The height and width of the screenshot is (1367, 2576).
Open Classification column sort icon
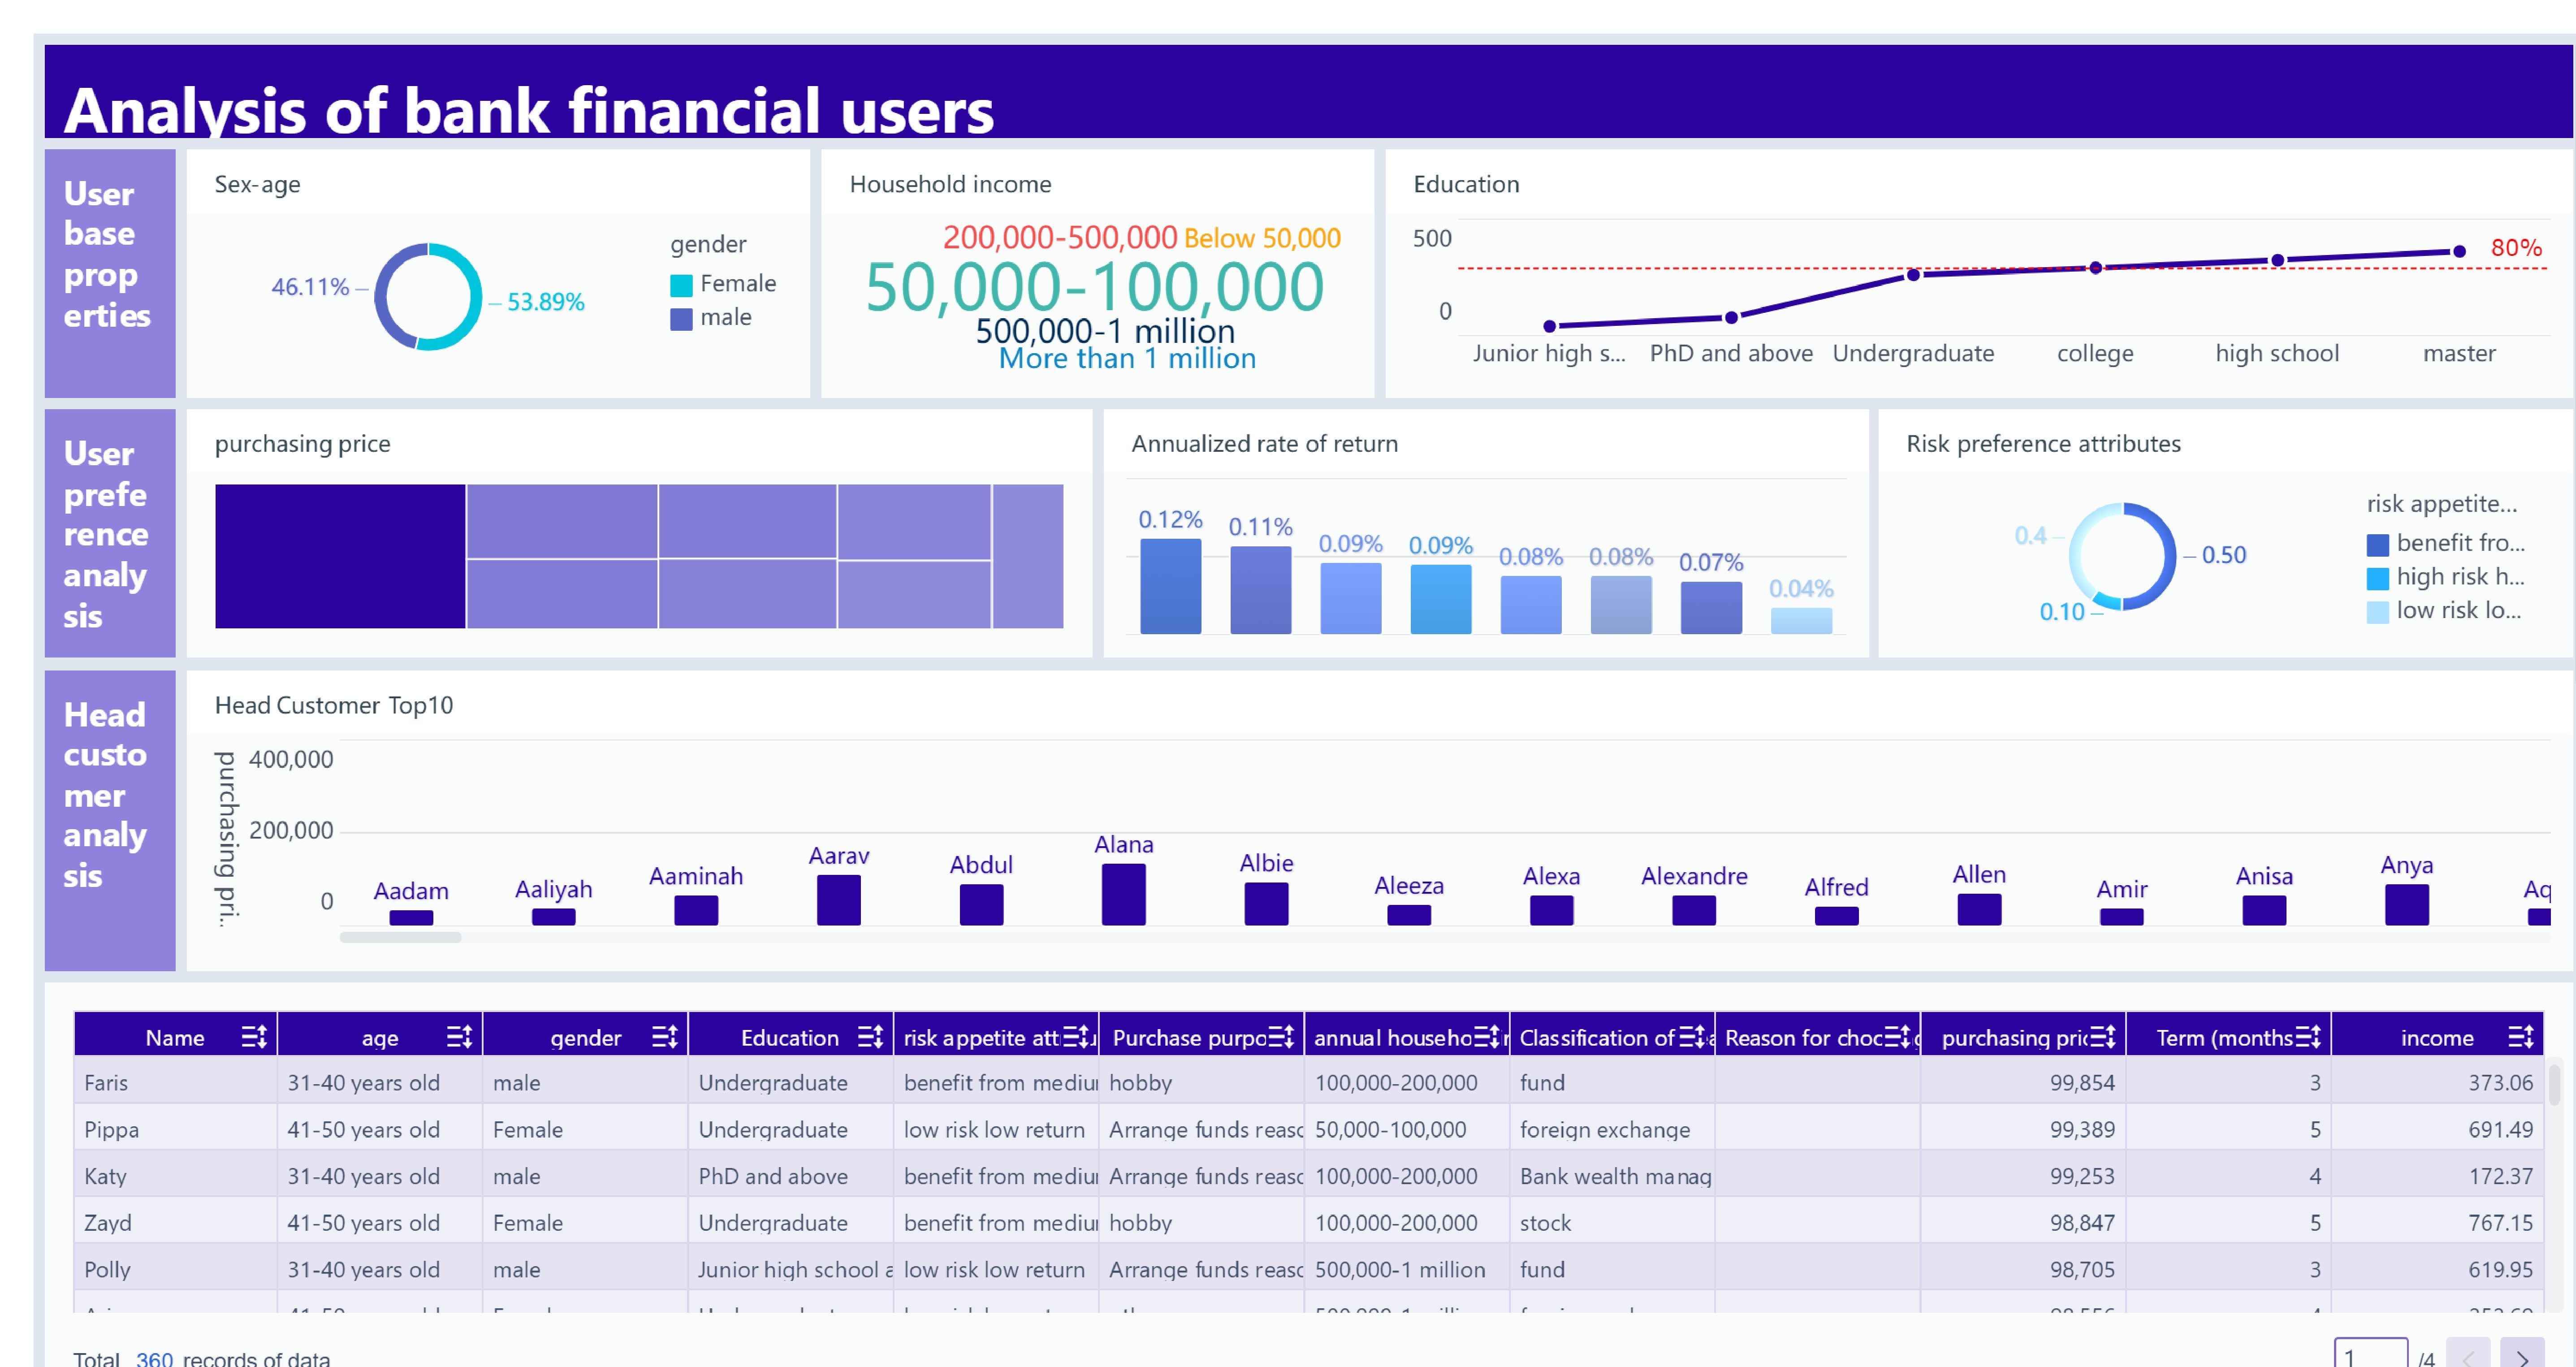tap(1692, 1037)
